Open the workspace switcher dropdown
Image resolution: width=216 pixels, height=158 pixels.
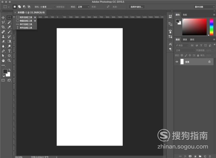click(204, 7)
